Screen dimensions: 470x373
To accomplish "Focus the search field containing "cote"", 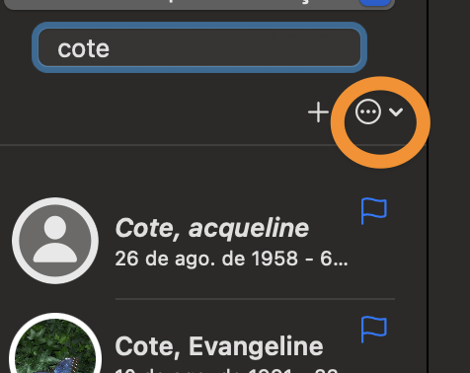I will pos(199,47).
